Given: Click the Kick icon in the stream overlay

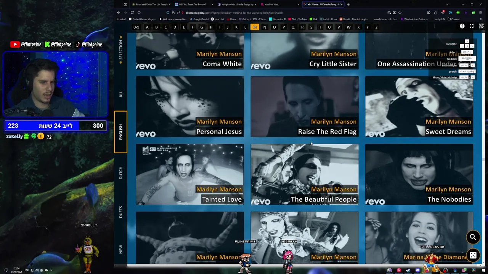Looking at the screenshot, I should [x=47, y=45].
